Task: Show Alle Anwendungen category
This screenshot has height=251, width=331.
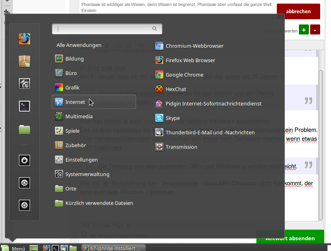Action: (79, 45)
